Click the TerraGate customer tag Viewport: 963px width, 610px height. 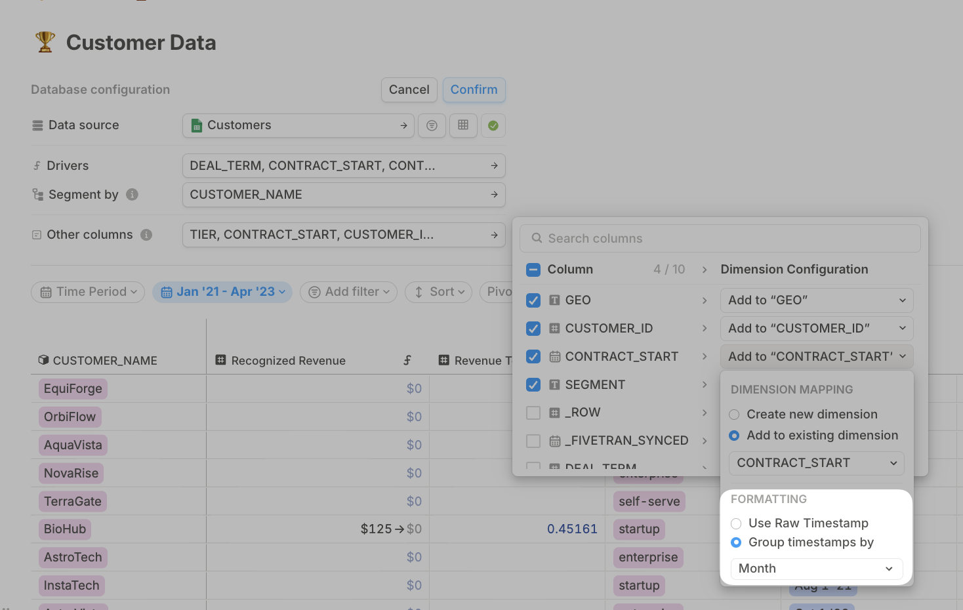click(73, 502)
